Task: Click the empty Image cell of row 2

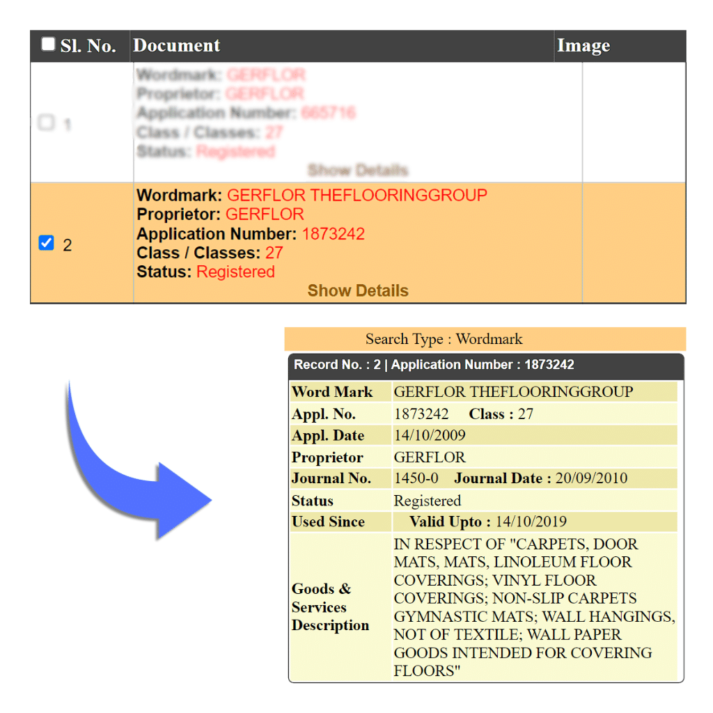Action: [x=633, y=243]
